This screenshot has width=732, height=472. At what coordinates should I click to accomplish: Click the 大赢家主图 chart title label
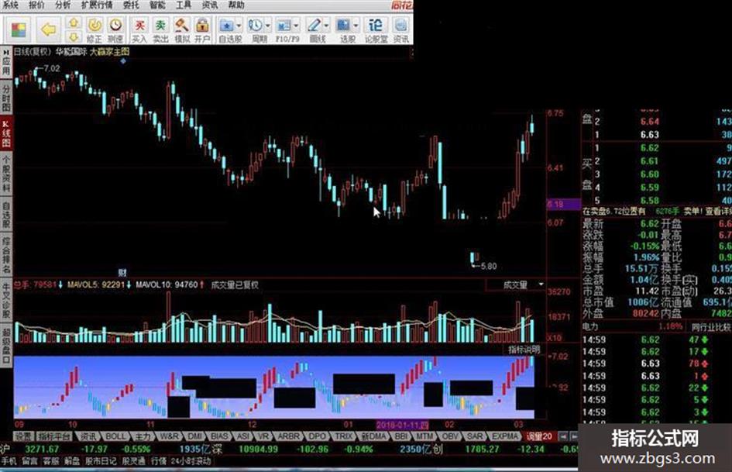(x=110, y=52)
